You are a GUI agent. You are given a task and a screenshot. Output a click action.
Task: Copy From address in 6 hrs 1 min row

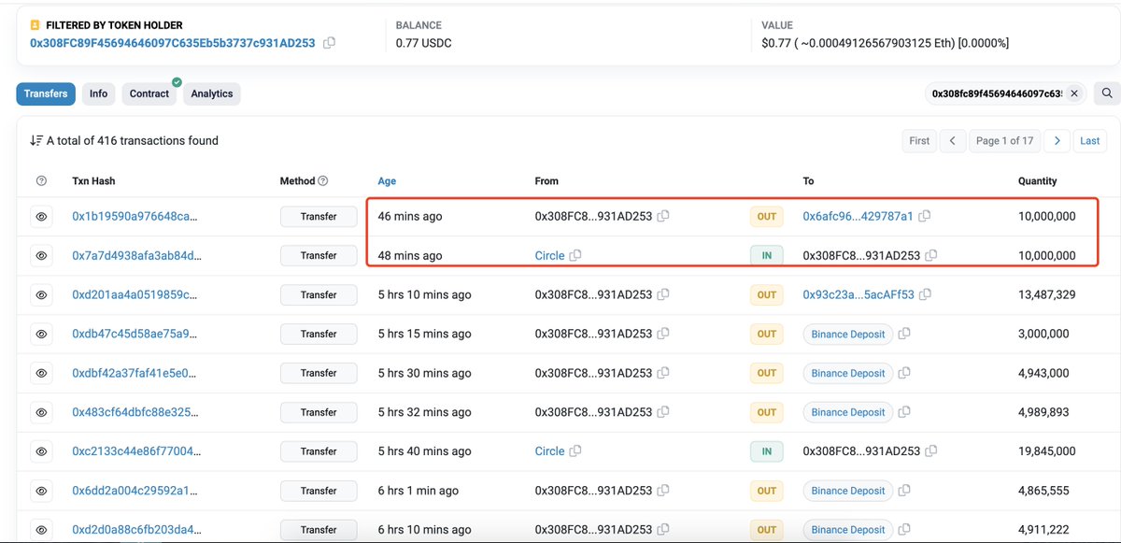663,491
